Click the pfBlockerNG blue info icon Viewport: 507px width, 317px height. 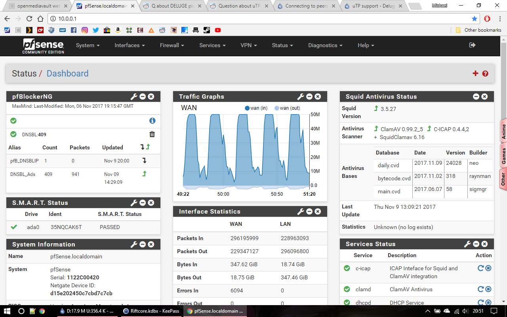[x=152, y=121]
